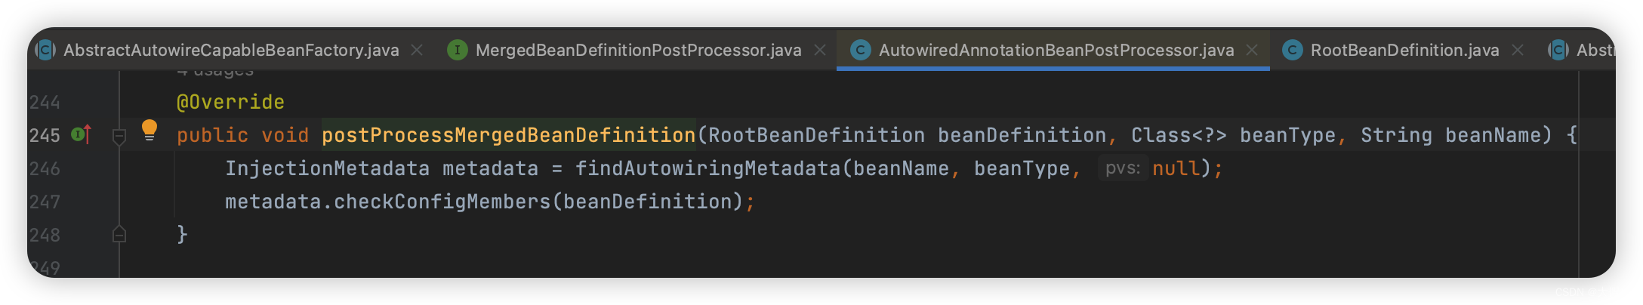
Task: Click the usages inlay hint above @Override
Action: pos(215,72)
